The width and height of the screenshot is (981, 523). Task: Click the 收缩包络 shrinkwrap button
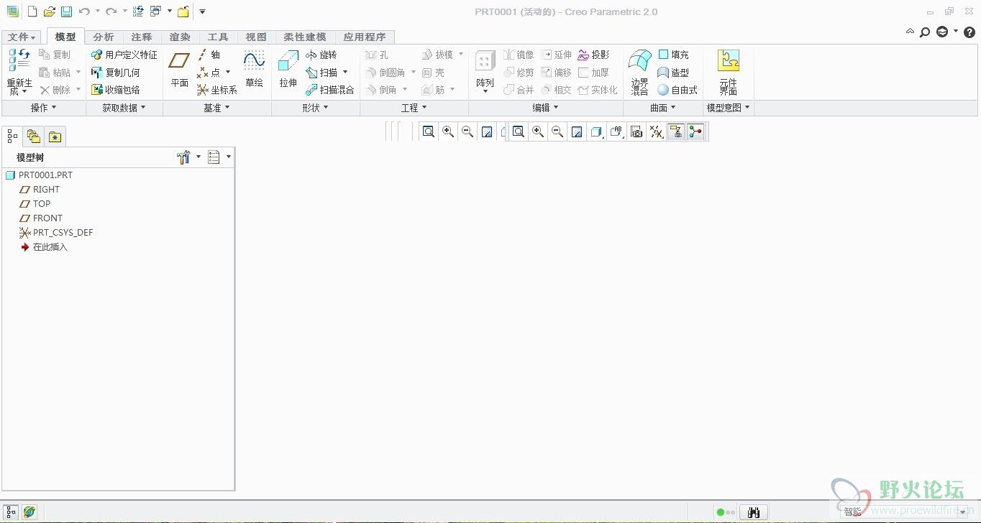(x=115, y=90)
